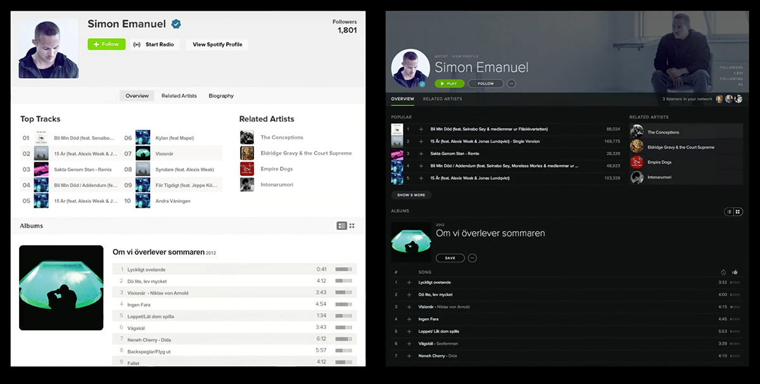The width and height of the screenshot is (760, 384).
Task: Open more options menu beside Save button
Action: 472,258
